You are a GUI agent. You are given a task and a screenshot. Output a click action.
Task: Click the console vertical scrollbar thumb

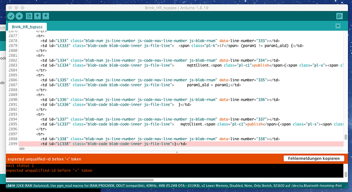coord(345,174)
